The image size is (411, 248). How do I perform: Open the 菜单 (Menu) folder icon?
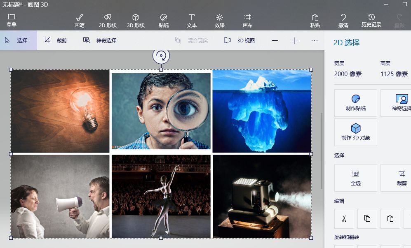click(12, 20)
